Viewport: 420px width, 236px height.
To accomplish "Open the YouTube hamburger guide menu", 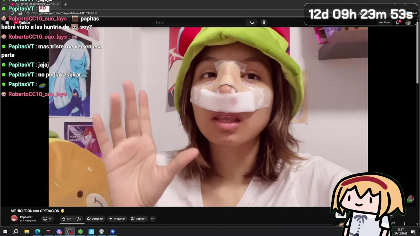I will (7, 22).
